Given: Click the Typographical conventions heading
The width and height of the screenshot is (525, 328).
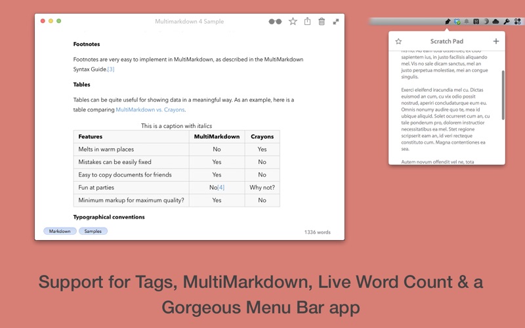Looking at the screenshot, I should [109, 217].
